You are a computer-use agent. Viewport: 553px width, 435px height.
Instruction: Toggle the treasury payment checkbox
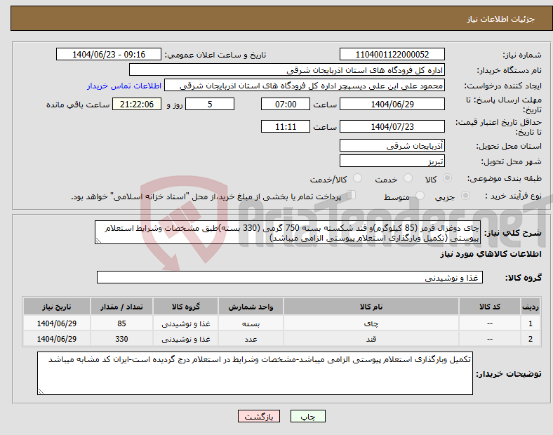click(352, 196)
